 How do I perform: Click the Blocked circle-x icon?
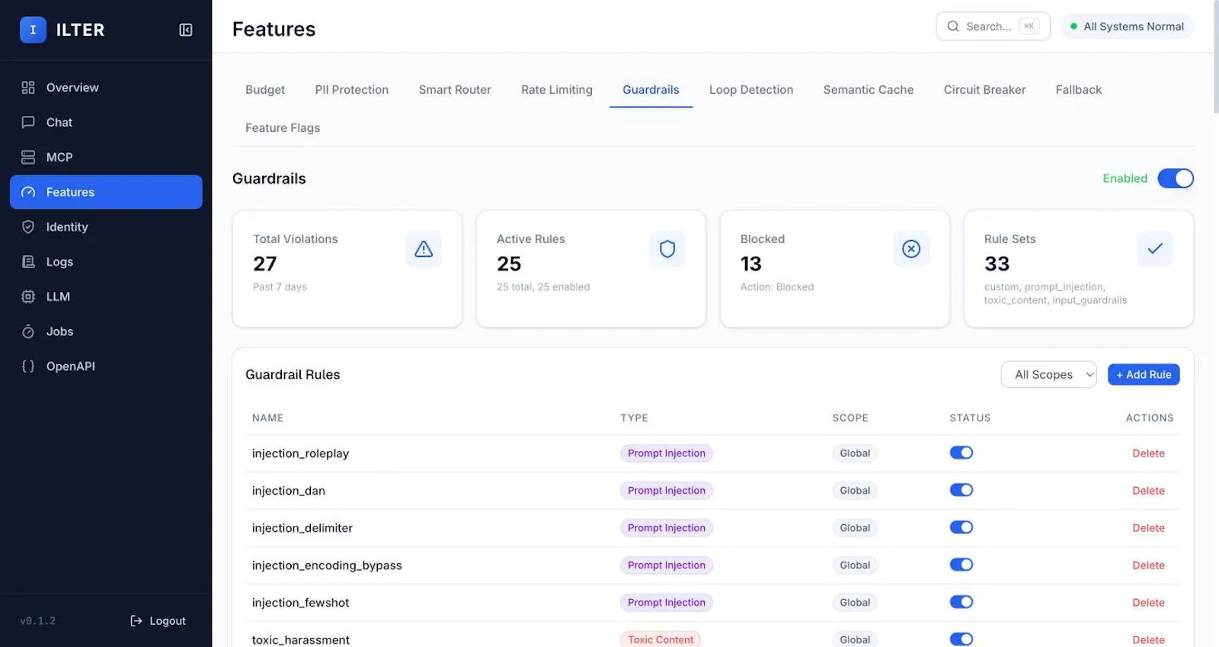coord(911,249)
